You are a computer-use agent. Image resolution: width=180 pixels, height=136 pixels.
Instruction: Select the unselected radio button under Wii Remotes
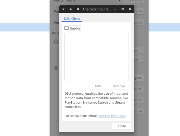(x=56, y=42)
